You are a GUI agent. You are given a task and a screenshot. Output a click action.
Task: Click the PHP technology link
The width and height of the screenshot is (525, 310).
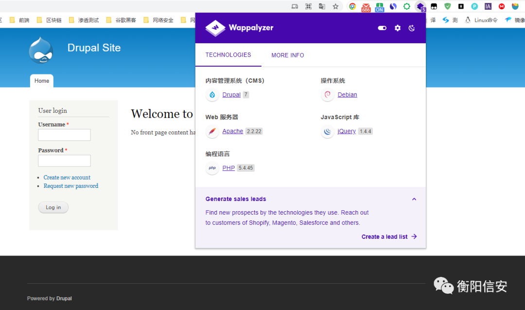pos(228,168)
